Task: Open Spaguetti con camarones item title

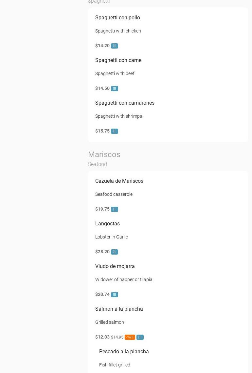Action: click(x=125, y=103)
